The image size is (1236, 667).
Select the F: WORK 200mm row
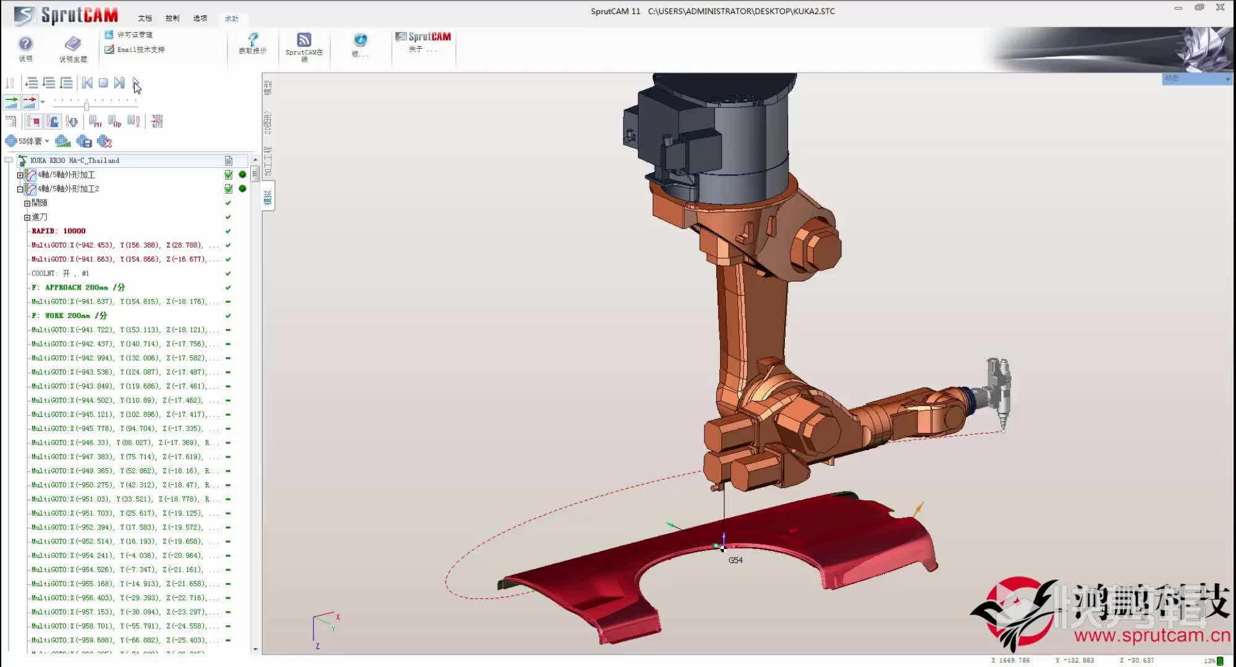(x=69, y=316)
